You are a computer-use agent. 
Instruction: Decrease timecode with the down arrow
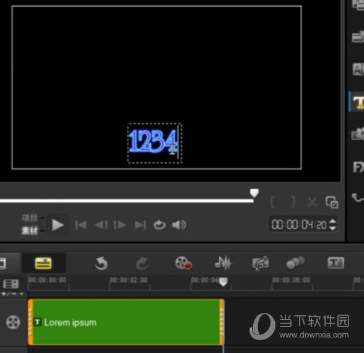333,228
